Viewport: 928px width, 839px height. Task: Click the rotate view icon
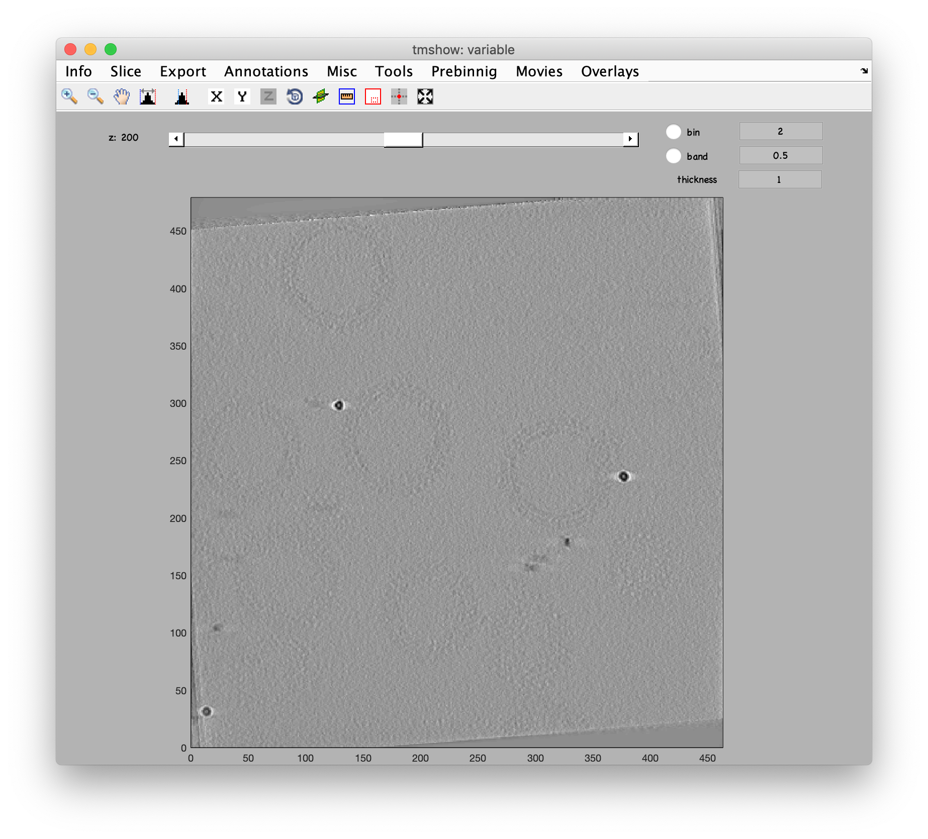(x=295, y=96)
